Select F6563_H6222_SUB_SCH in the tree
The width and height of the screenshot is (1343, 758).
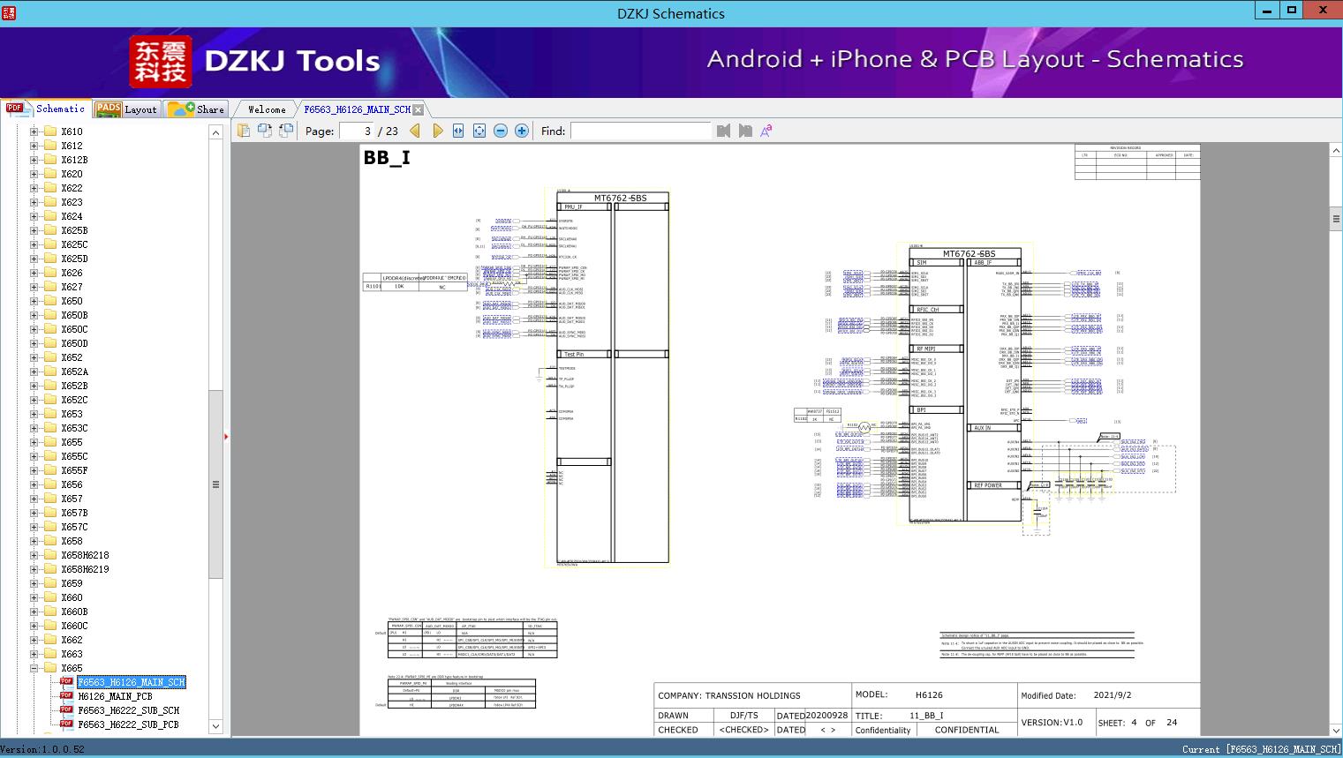[128, 710]
